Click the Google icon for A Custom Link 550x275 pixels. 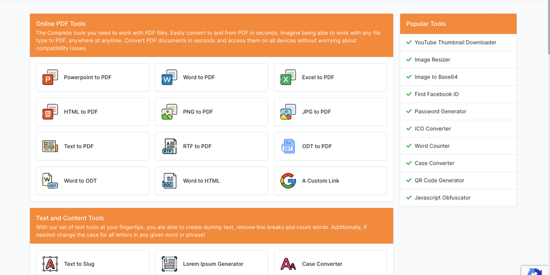pyautogui.click(x=288, y=180)
